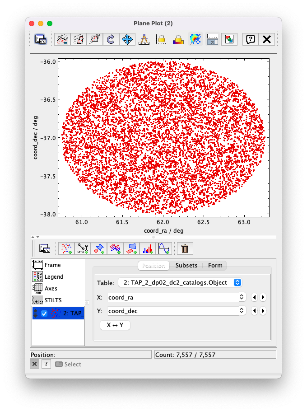Viewport: 307px width, 412px height.
Task: Click the X close icon in the top toolbar
Action: pyautogui.click(x=267, y=39)
